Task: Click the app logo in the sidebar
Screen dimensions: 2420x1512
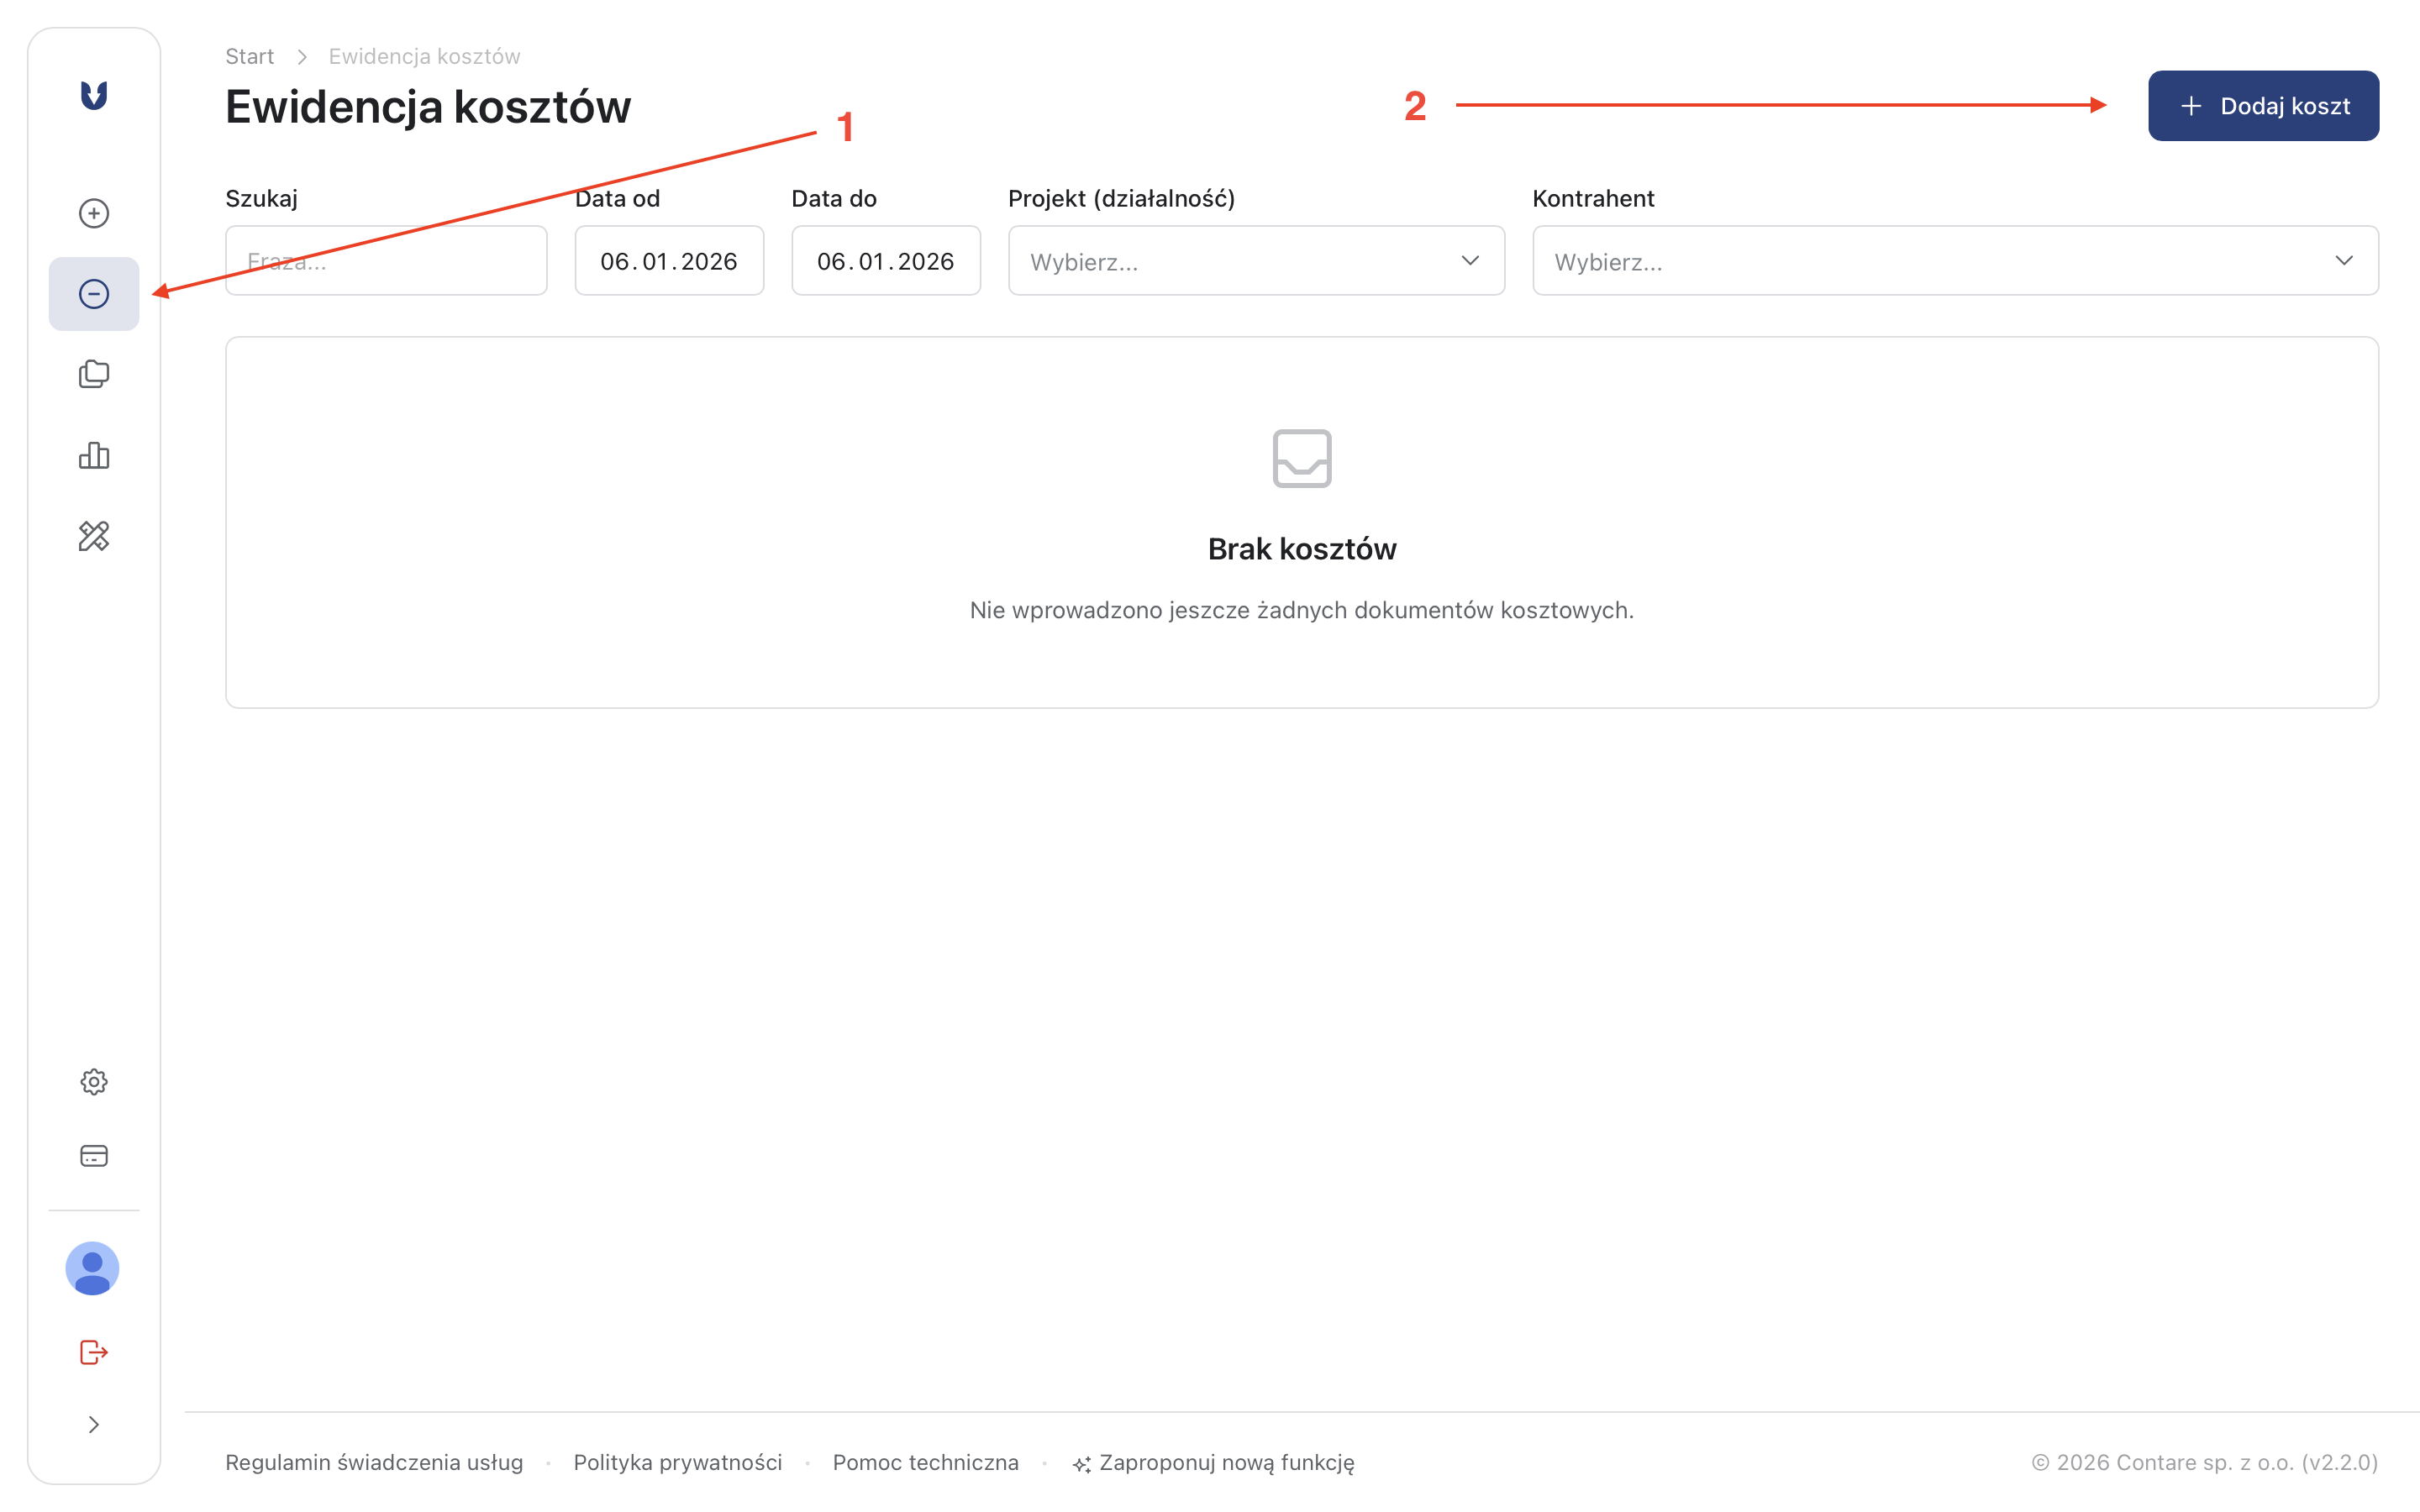Action: coord(93,95)
